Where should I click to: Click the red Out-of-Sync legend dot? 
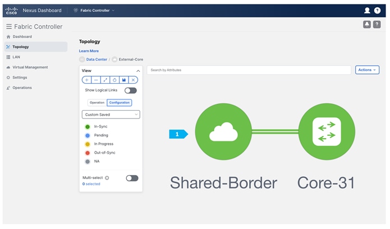(88, 153)
